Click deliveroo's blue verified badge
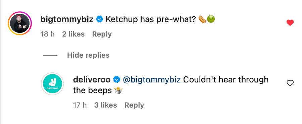 [x=116, y=79]
